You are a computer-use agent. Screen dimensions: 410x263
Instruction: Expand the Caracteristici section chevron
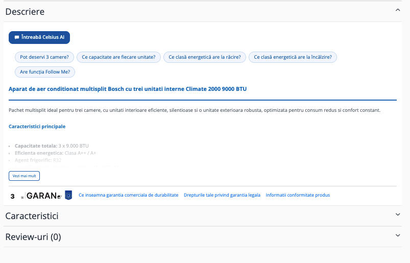(x=398, y=214)
